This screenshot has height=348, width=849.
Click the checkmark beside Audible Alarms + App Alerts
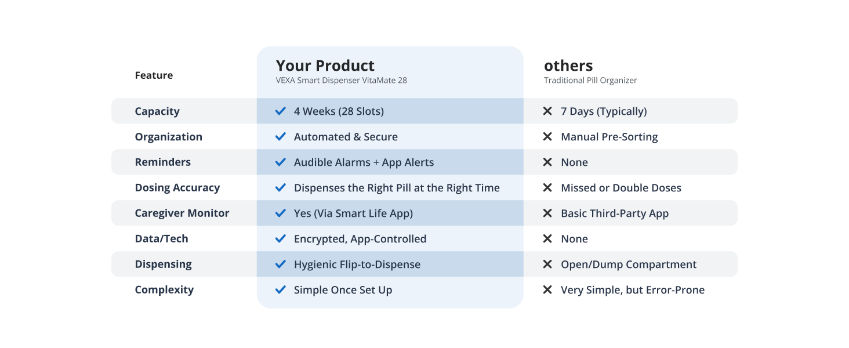[281, 162]
